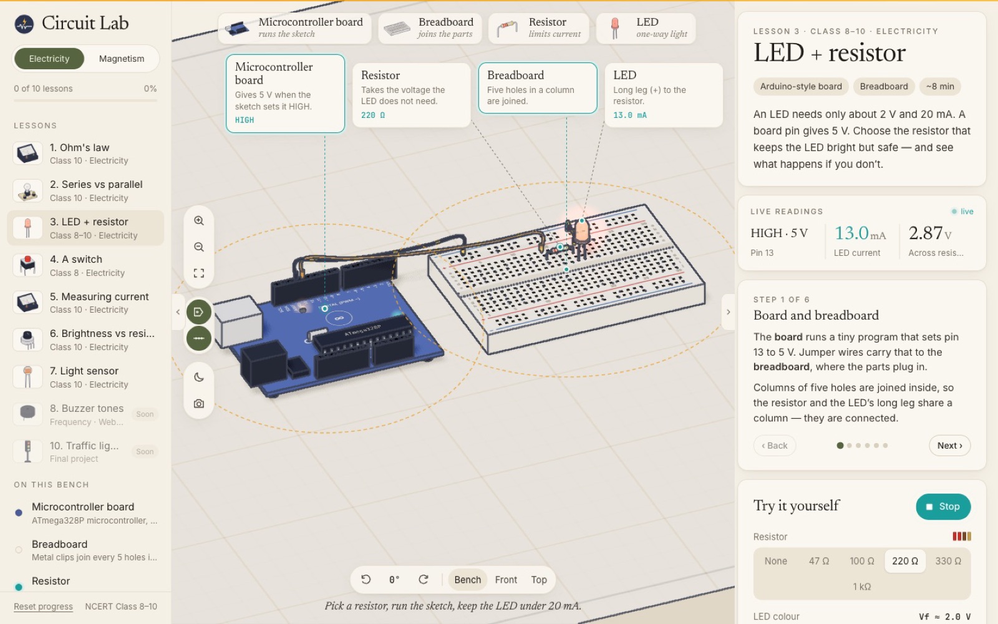
Task: Click the fit-to-view frame icon
Action: pyautogui.click(x=199, y=273)
